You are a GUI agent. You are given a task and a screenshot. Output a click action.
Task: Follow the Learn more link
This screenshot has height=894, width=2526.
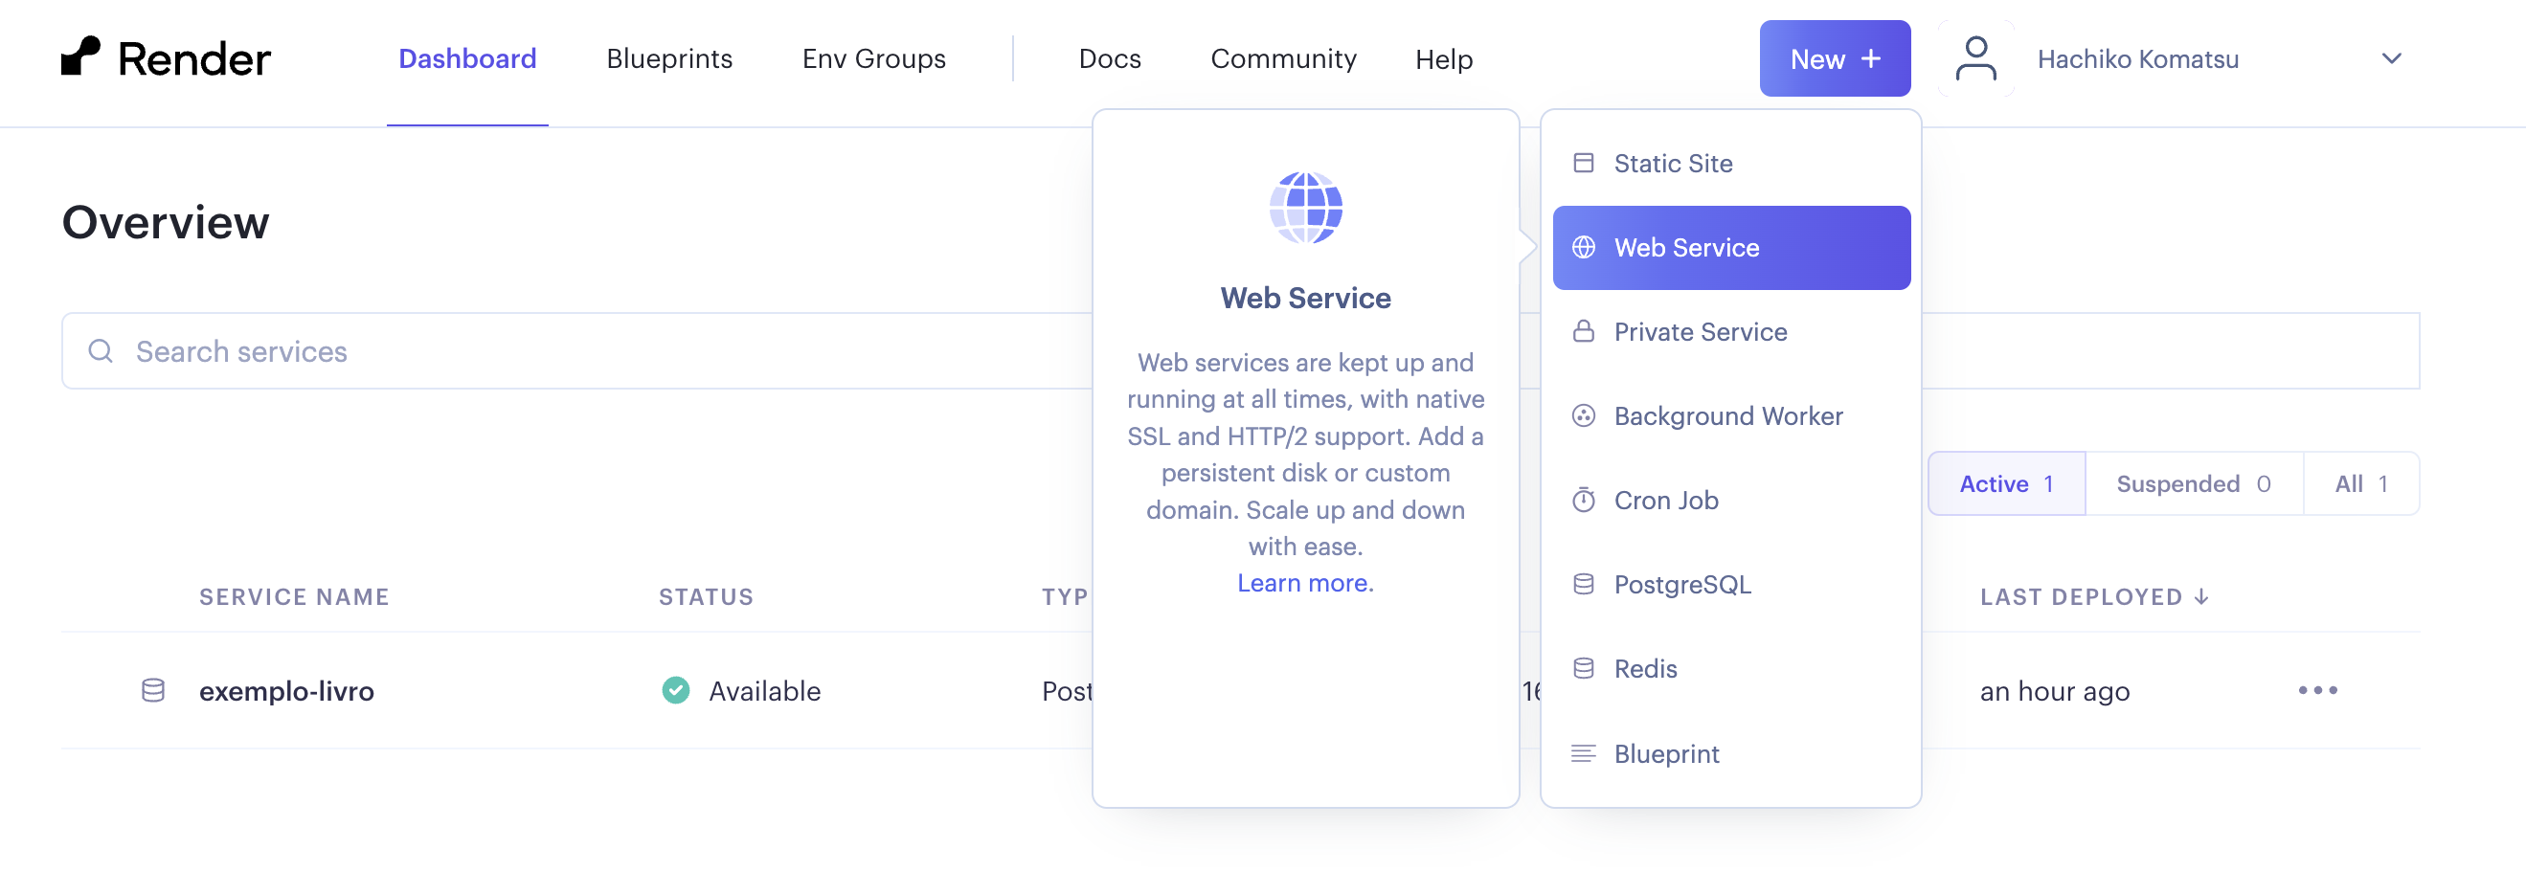[1304, 582]
